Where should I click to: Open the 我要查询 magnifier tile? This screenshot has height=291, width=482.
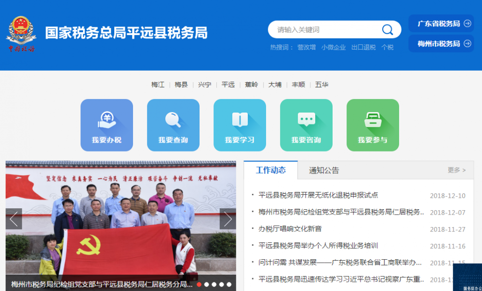coord(173,120)
